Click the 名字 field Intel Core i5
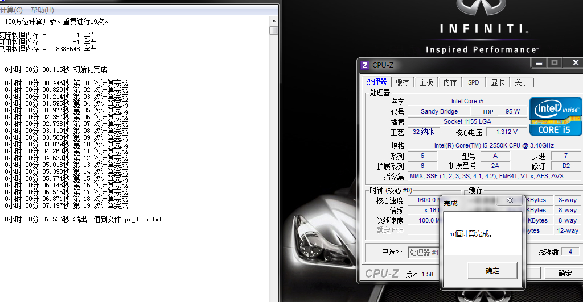583x302 pixels. (467, 101)
